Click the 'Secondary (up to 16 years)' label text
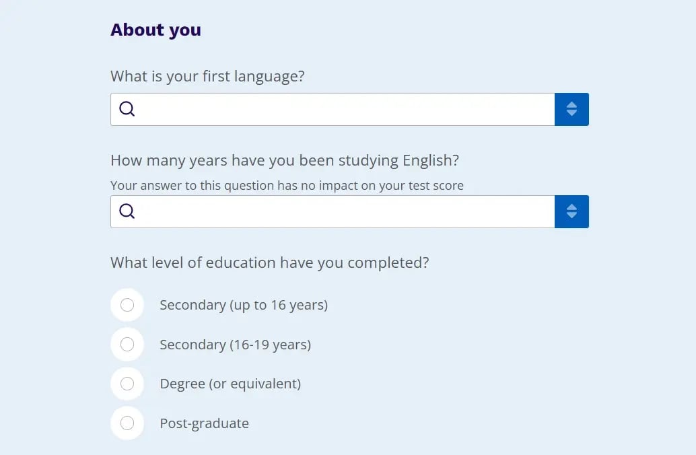 (244, 306)
